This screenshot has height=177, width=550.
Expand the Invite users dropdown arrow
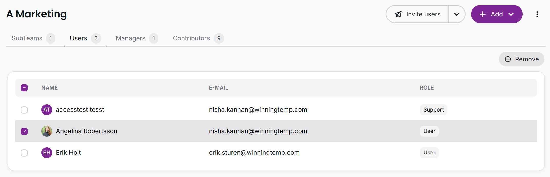click(x=457, y=14)
